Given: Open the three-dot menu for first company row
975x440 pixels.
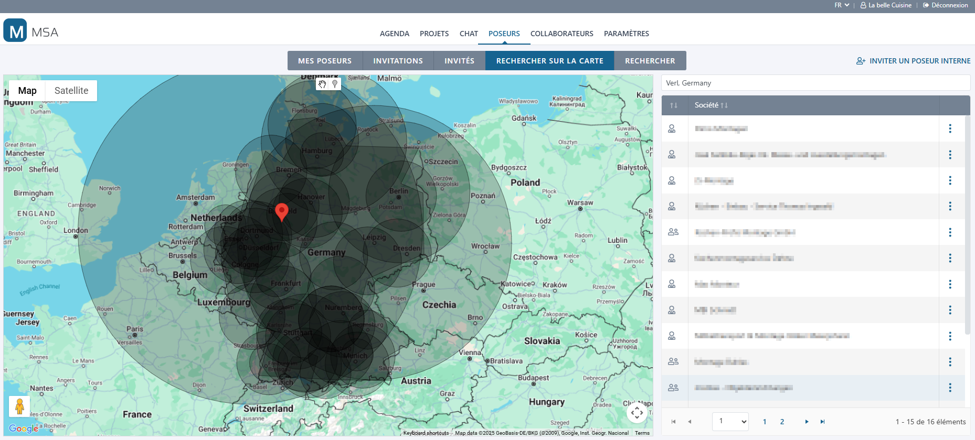Looking at the screenshot, I should click(950, 128).
